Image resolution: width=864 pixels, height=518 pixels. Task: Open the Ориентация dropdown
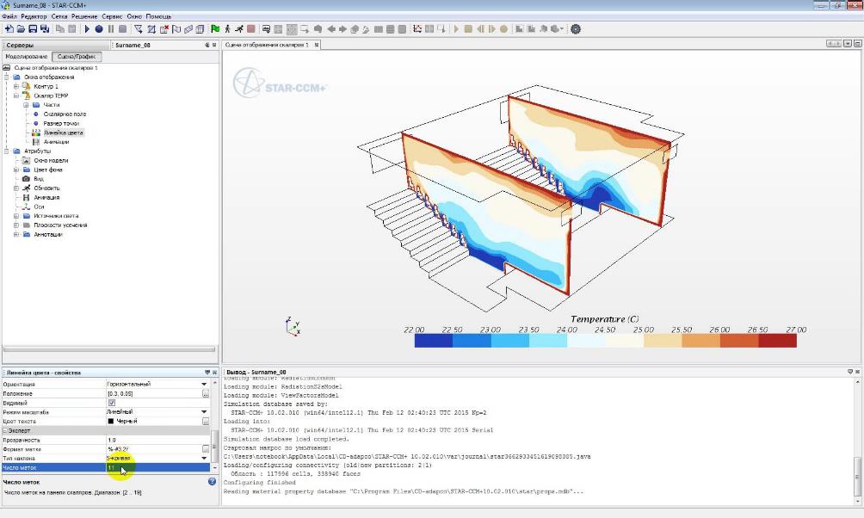(x=204, y=384)
